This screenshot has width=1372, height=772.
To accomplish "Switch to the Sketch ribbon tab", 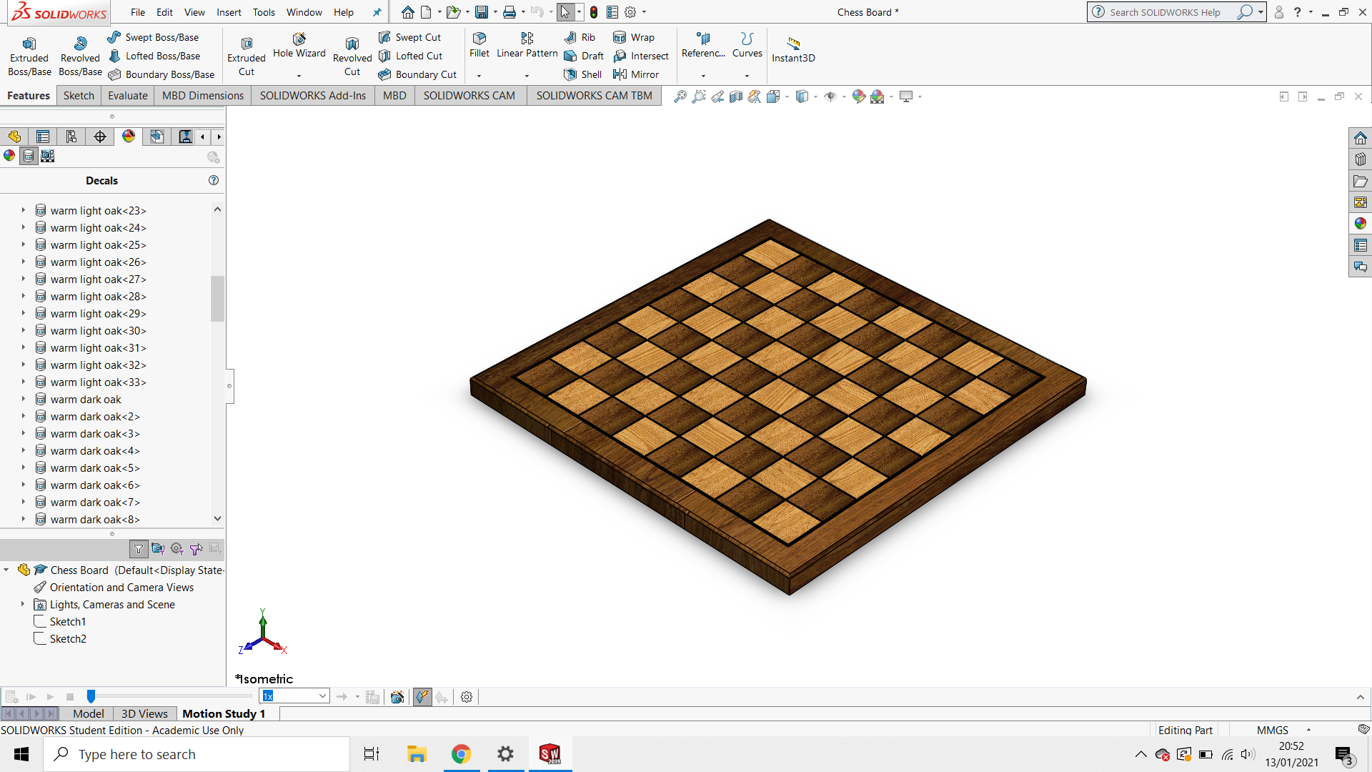I will (79, 96).
